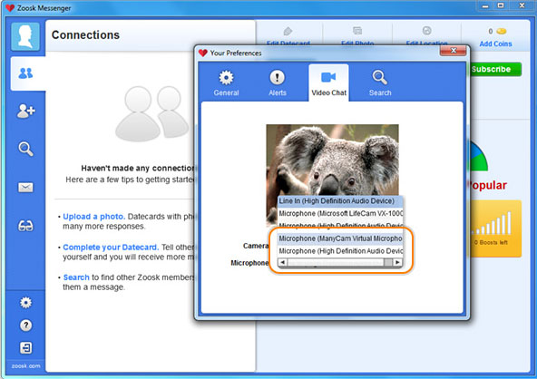The width and height of the screenshot is (537, 379).
Task: Select the Video Chat tab
Action: click(x=328, y=83)
